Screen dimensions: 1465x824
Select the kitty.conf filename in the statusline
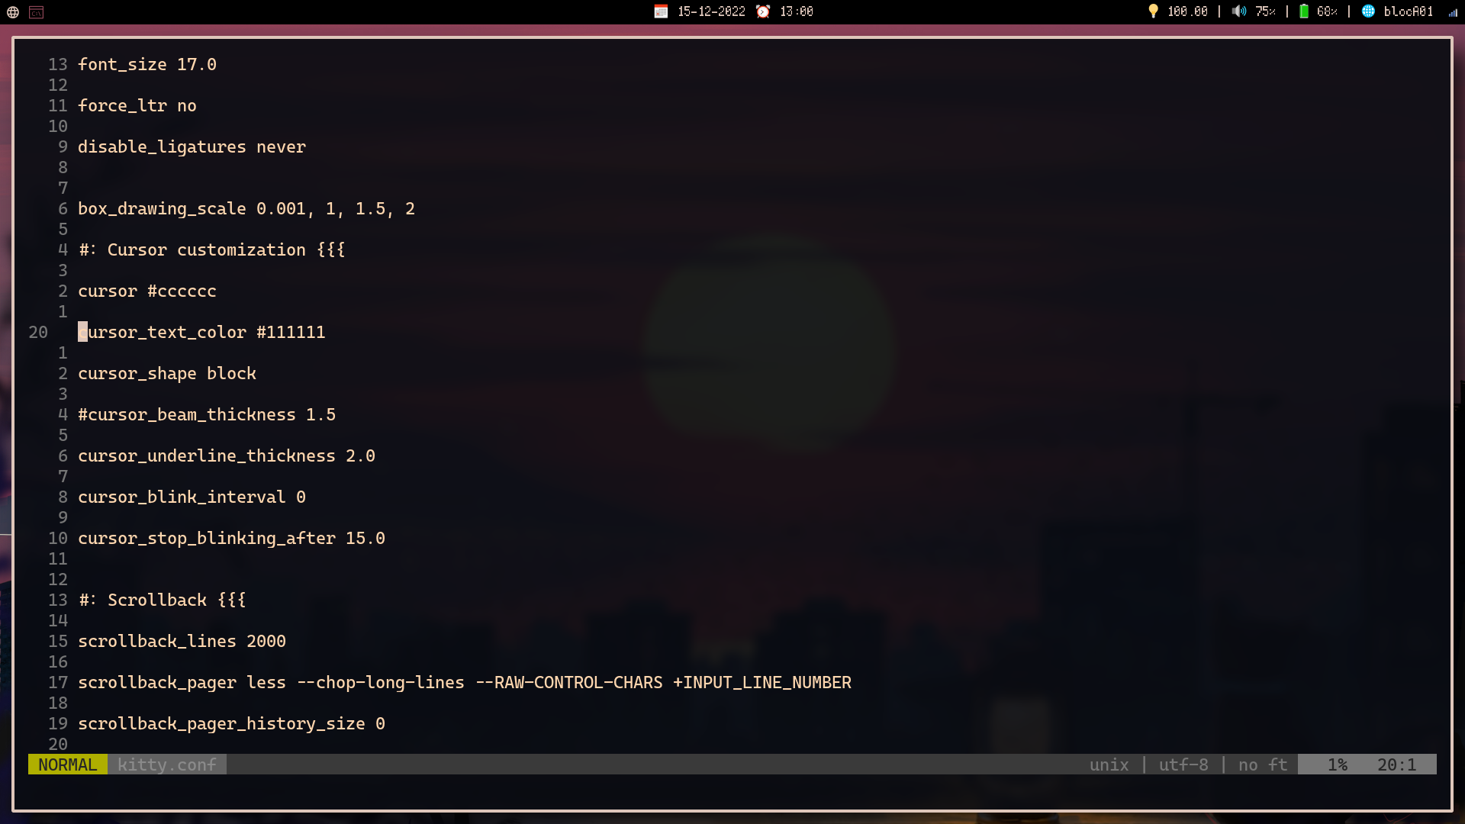click(x=166, y=764)
